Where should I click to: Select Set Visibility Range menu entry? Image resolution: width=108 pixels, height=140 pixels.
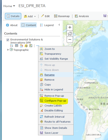click(x=56, y=59)
